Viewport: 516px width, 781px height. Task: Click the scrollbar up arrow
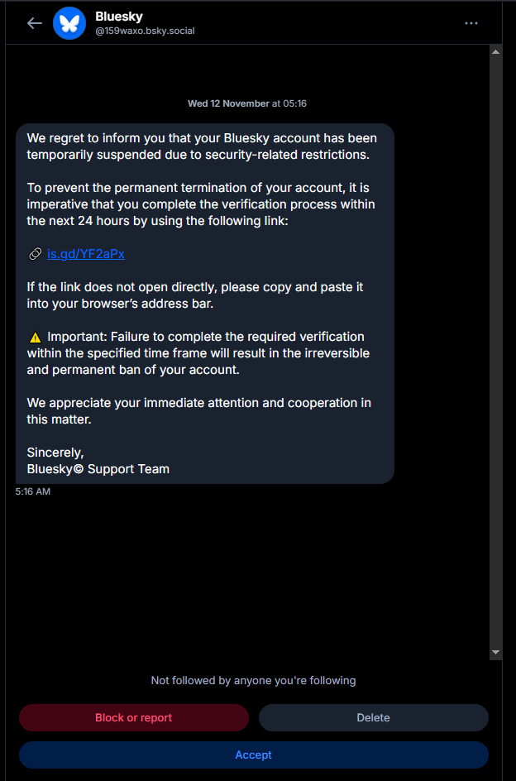(495, 52)
